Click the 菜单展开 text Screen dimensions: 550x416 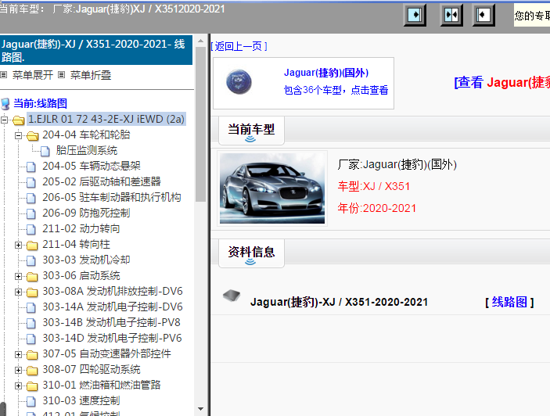pos(33,75)
